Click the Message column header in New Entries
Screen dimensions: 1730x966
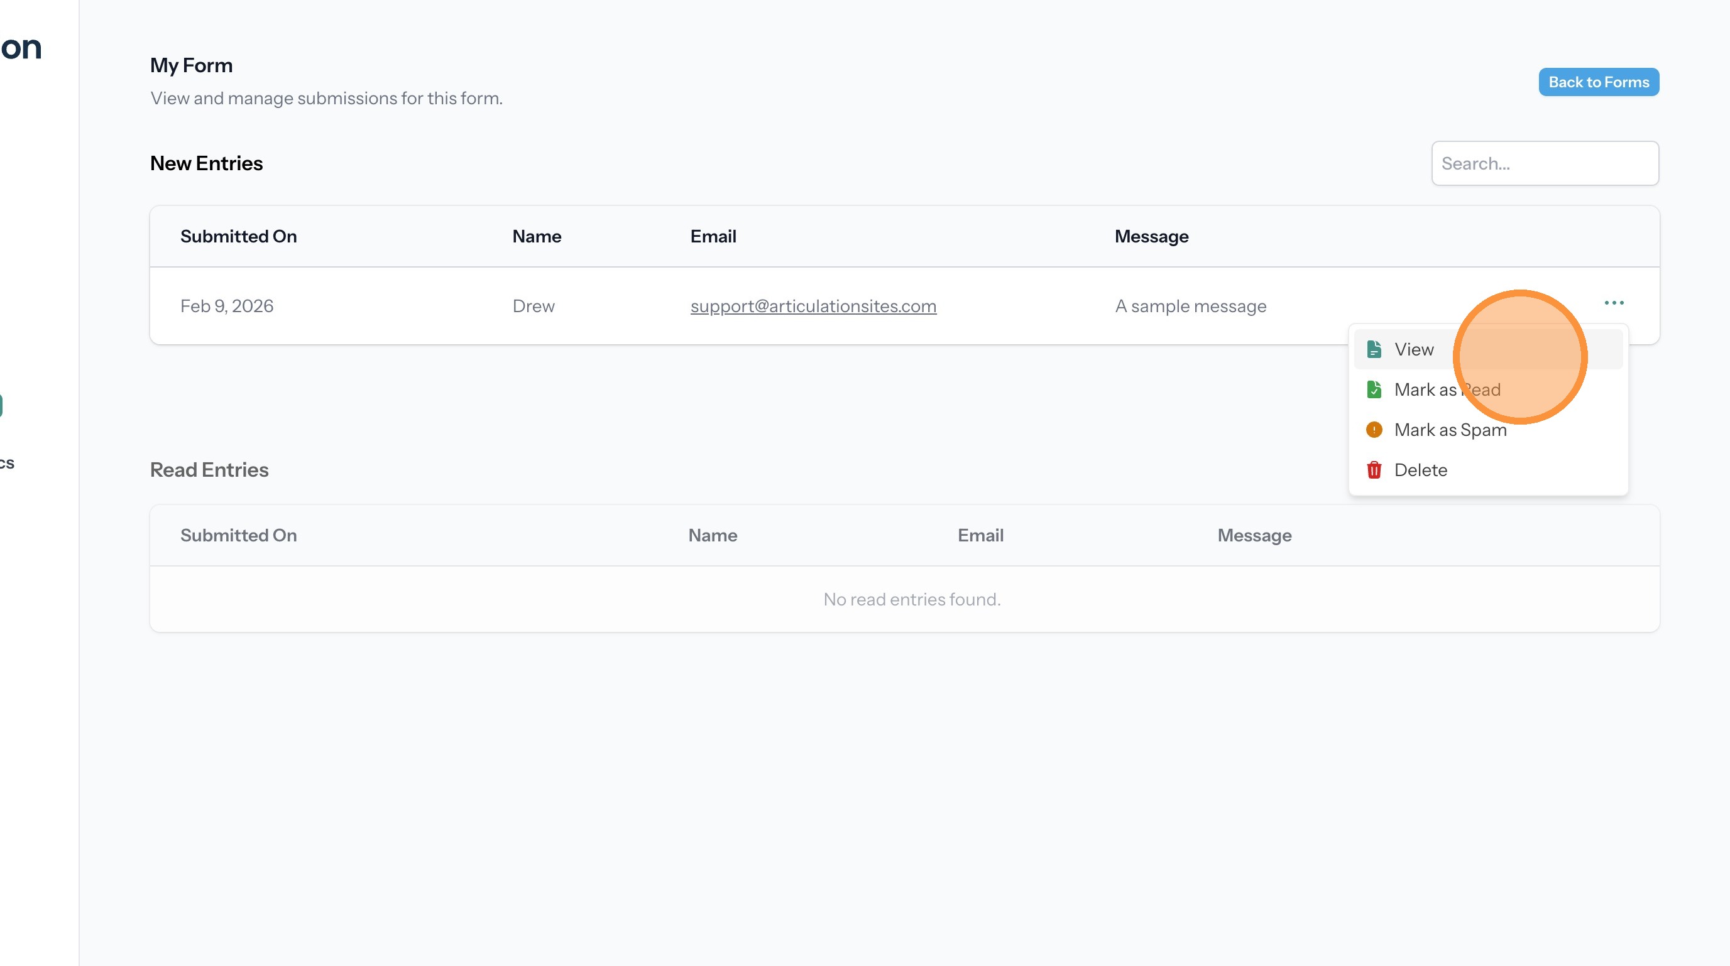coord(1151,236)
